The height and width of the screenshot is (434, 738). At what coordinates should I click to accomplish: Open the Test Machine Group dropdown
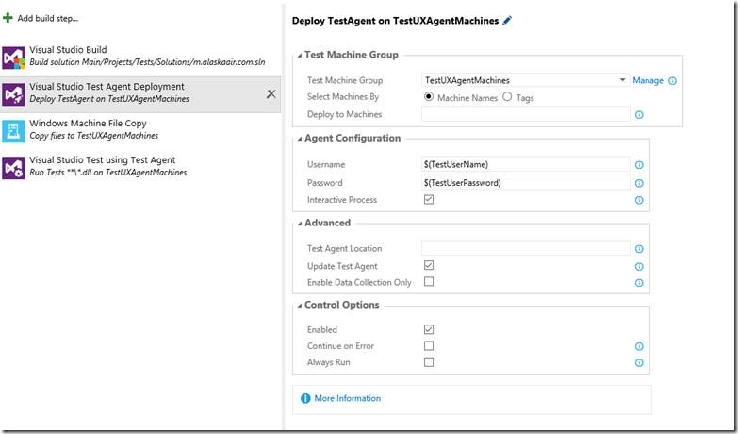pos(622,81)
